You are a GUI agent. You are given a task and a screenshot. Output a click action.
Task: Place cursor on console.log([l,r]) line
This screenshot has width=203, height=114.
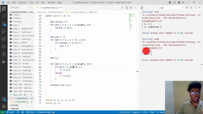[61, 85]
